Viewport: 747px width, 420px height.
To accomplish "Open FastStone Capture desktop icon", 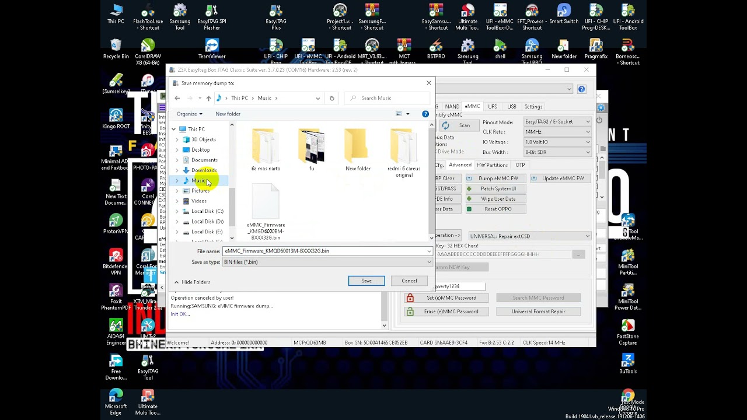I will (x=628, y=332).
